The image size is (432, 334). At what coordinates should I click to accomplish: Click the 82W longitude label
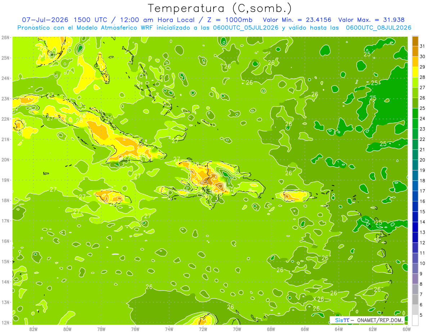coord(33,329)
